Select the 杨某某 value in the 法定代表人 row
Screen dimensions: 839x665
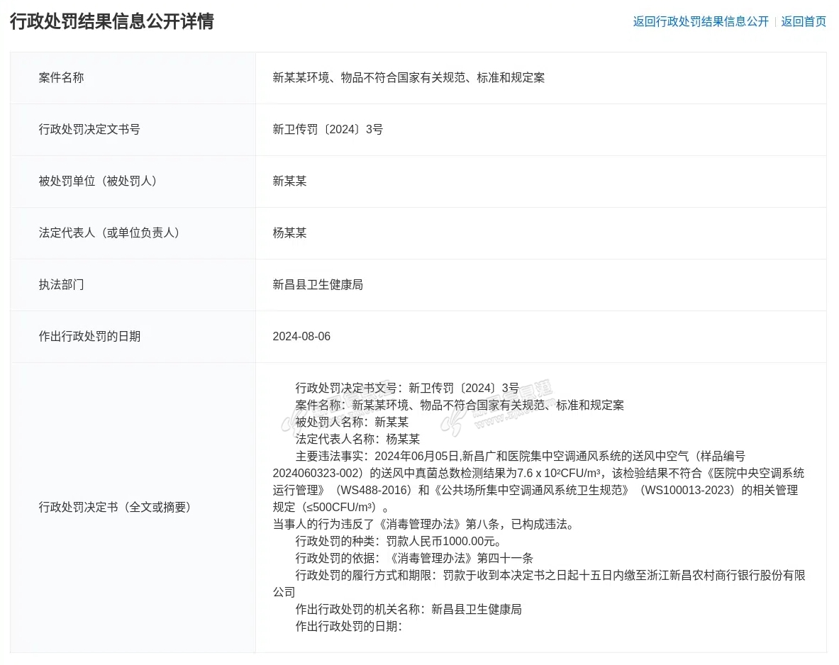289,233
